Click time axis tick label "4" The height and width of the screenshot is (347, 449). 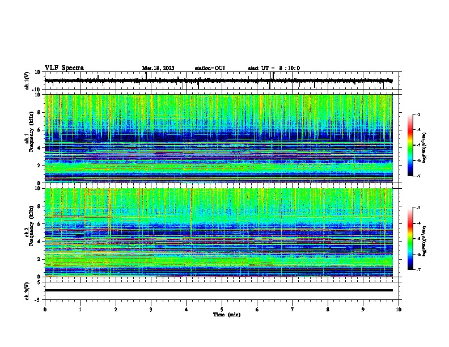click(x=186, y=310)
